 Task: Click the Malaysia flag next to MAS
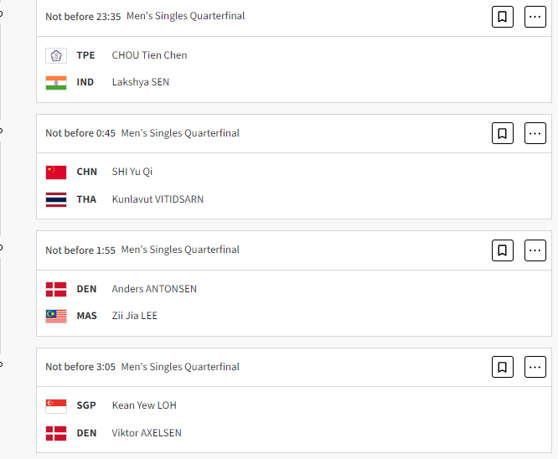pyautogui.click(x=56, y=317)
